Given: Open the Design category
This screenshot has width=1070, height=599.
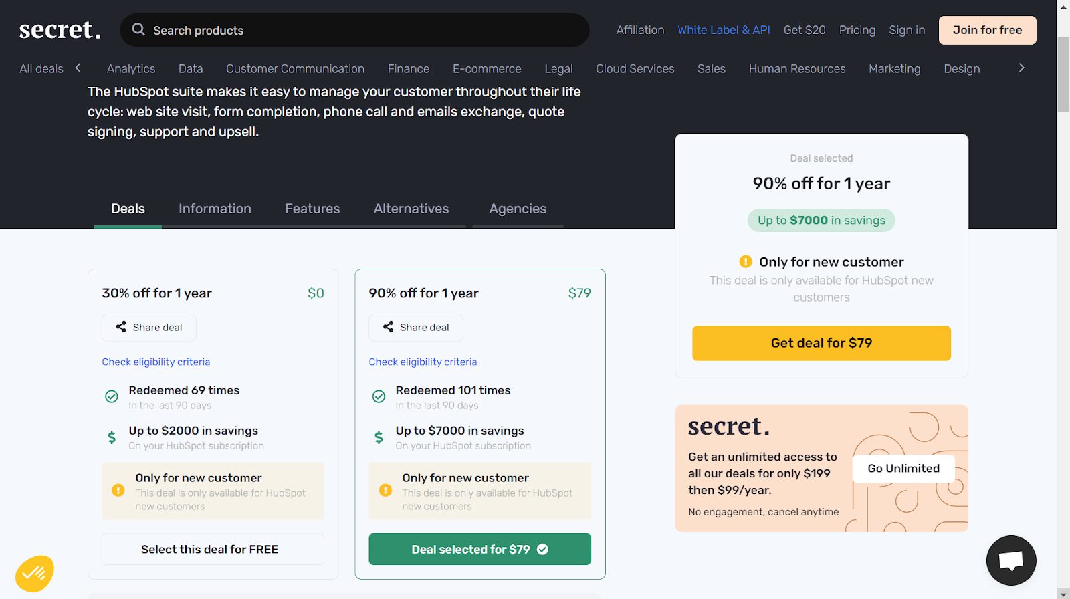Looking at the screenshot, I should [962, 68].
